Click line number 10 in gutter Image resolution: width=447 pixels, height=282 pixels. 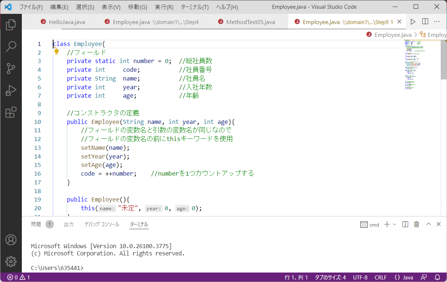[38, 122]
